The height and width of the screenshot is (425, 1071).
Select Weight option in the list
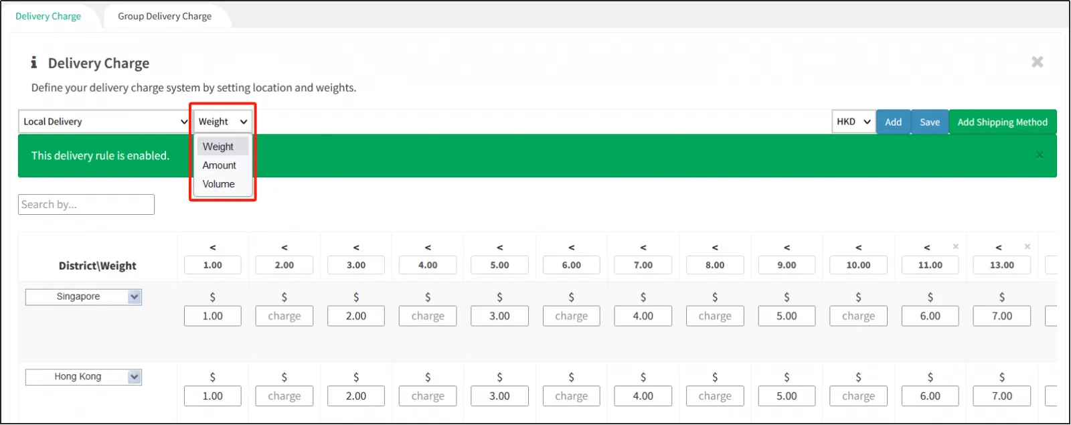(218, 147)
